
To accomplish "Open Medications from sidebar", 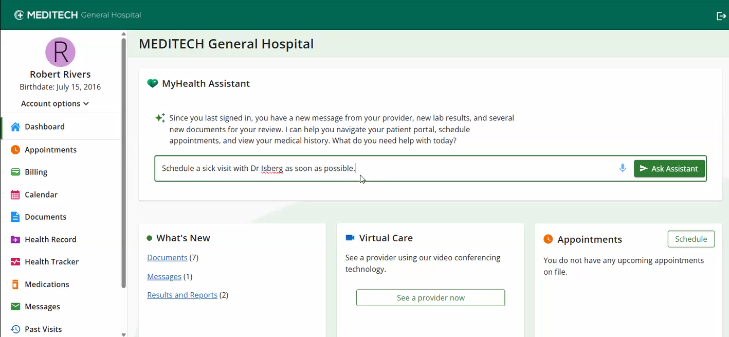I will (61, 284).
